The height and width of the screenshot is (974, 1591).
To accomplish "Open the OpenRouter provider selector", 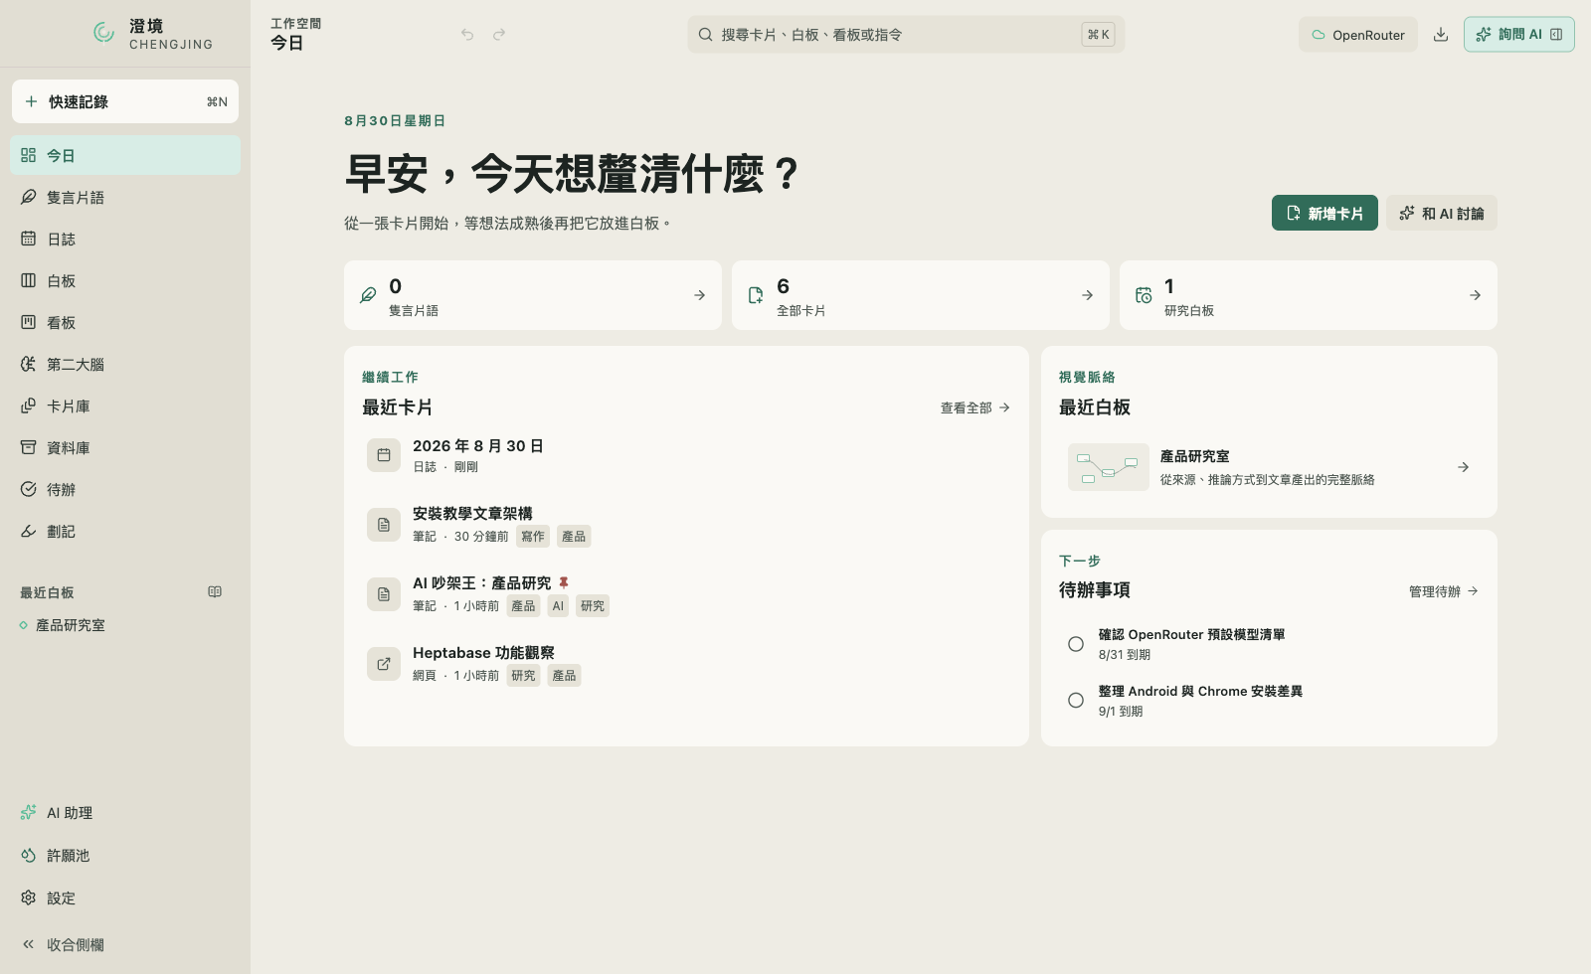I will (x=1358, y=35).
